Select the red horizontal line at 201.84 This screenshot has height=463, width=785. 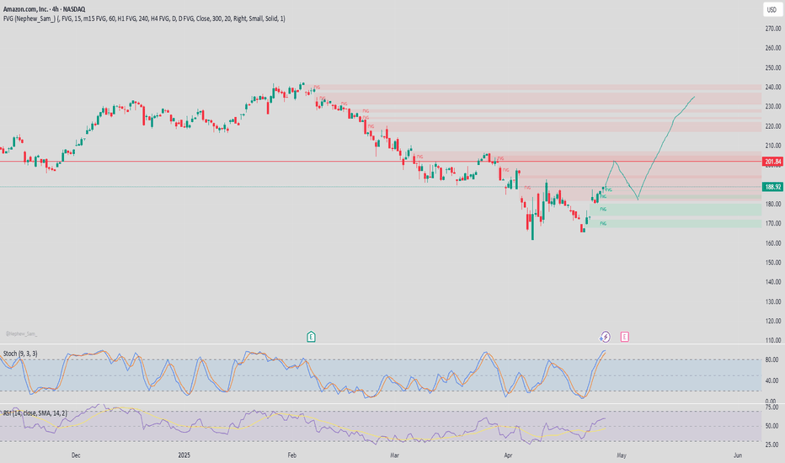[381, 161]
